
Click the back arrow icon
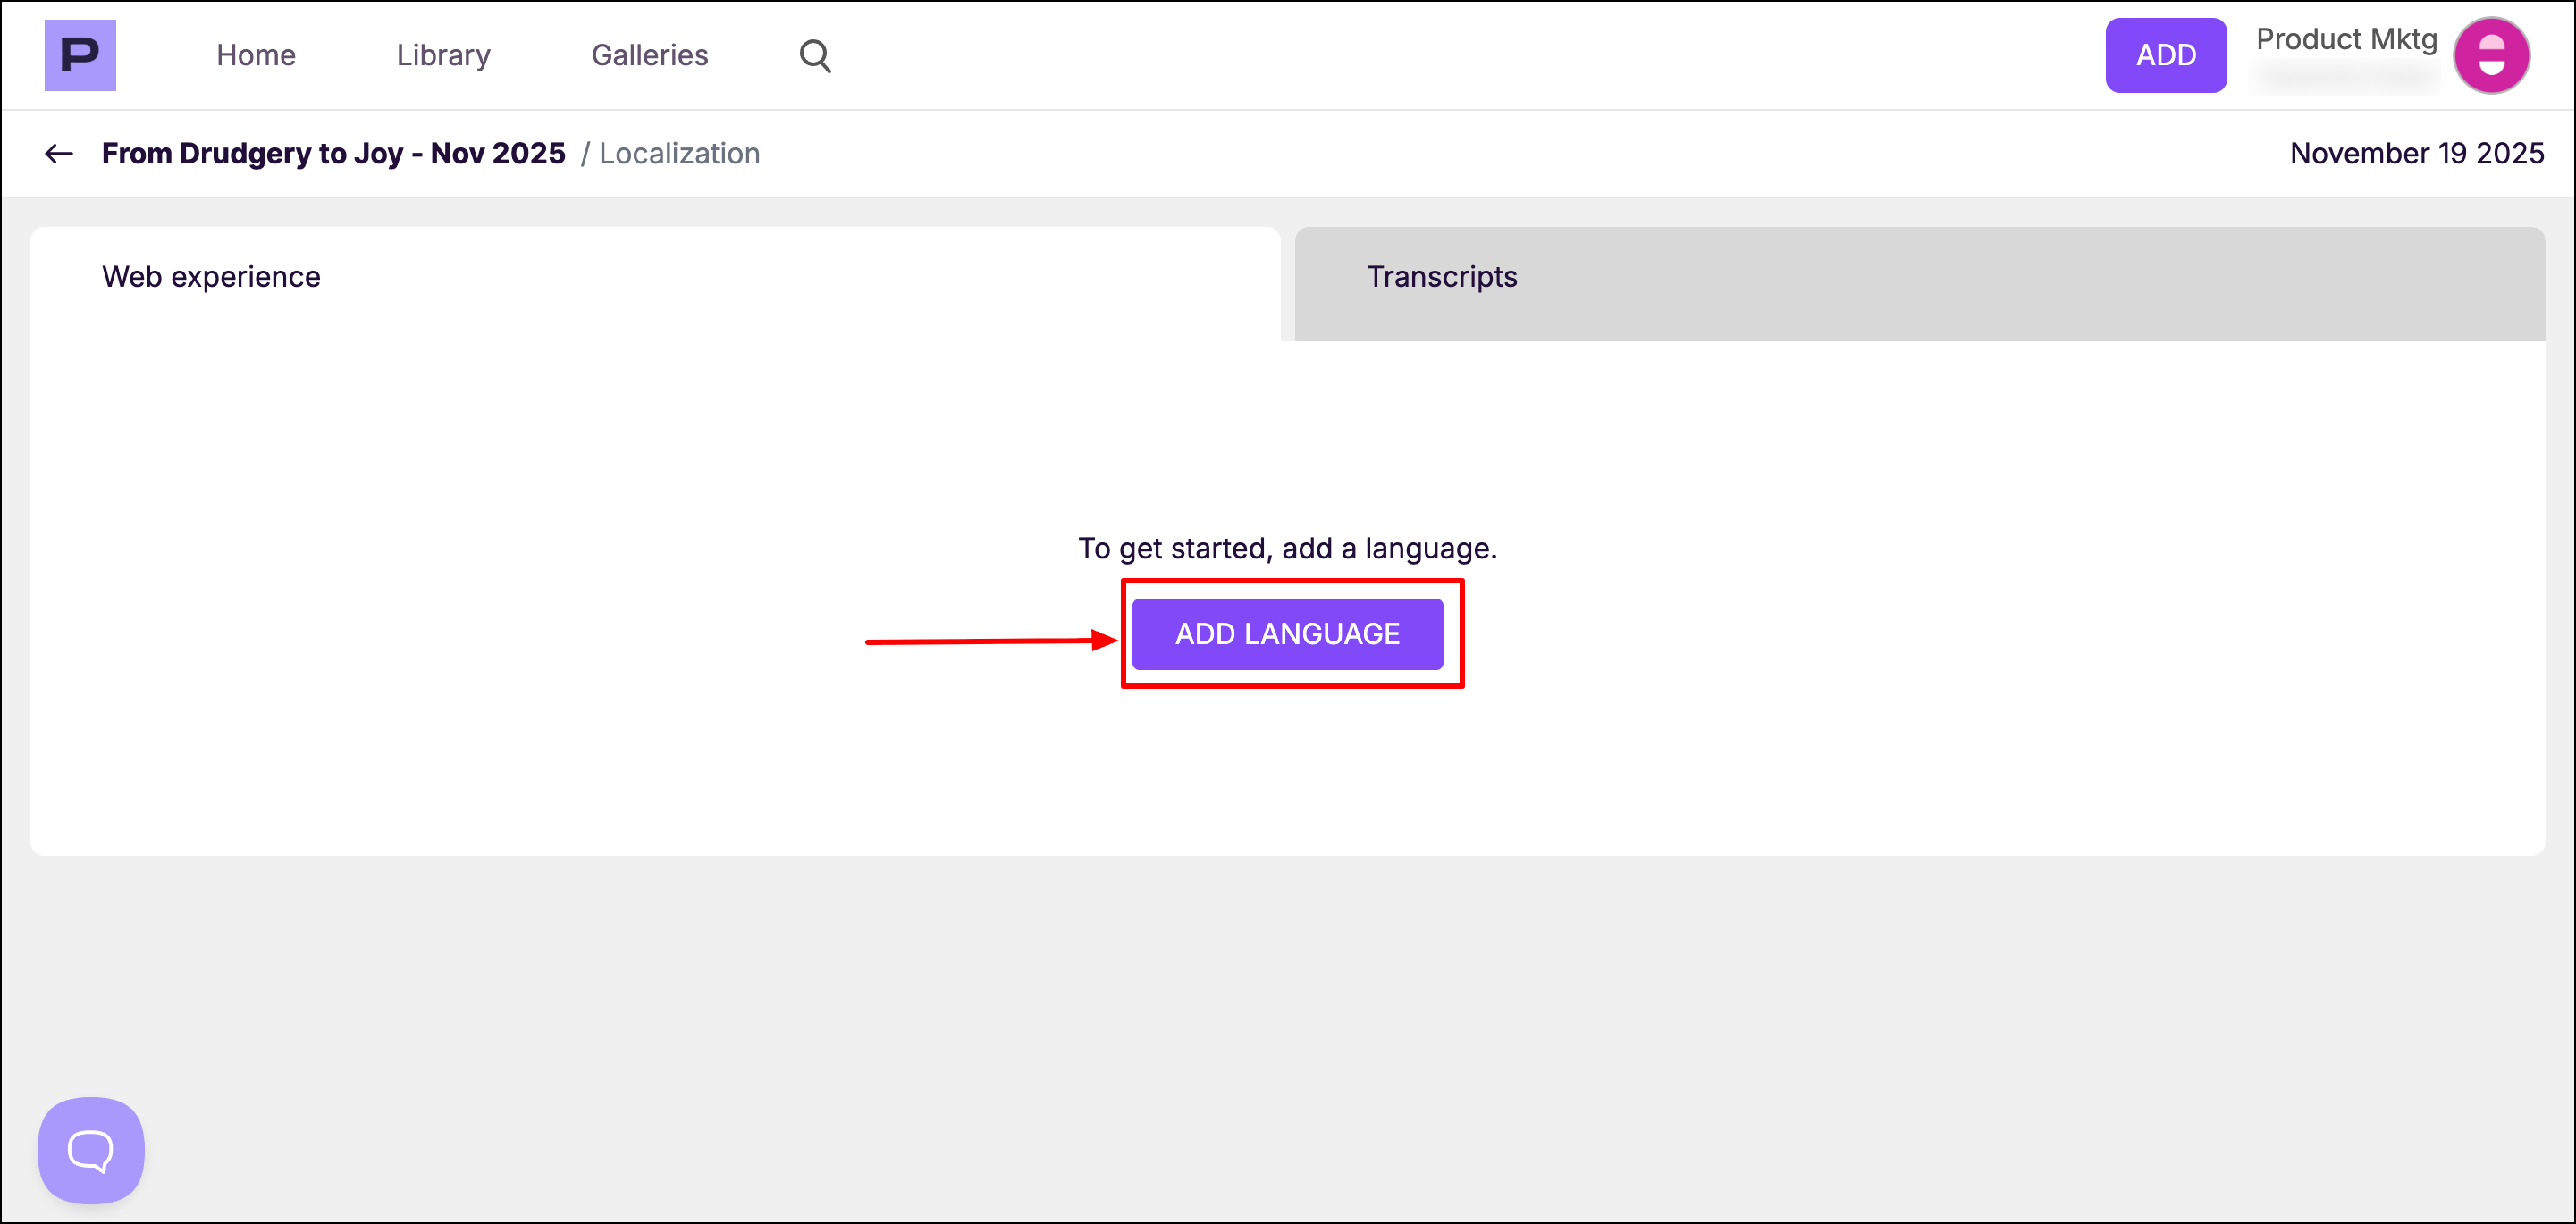59,153
